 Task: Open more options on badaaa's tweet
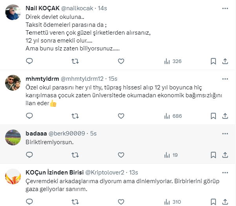(224, 133)
